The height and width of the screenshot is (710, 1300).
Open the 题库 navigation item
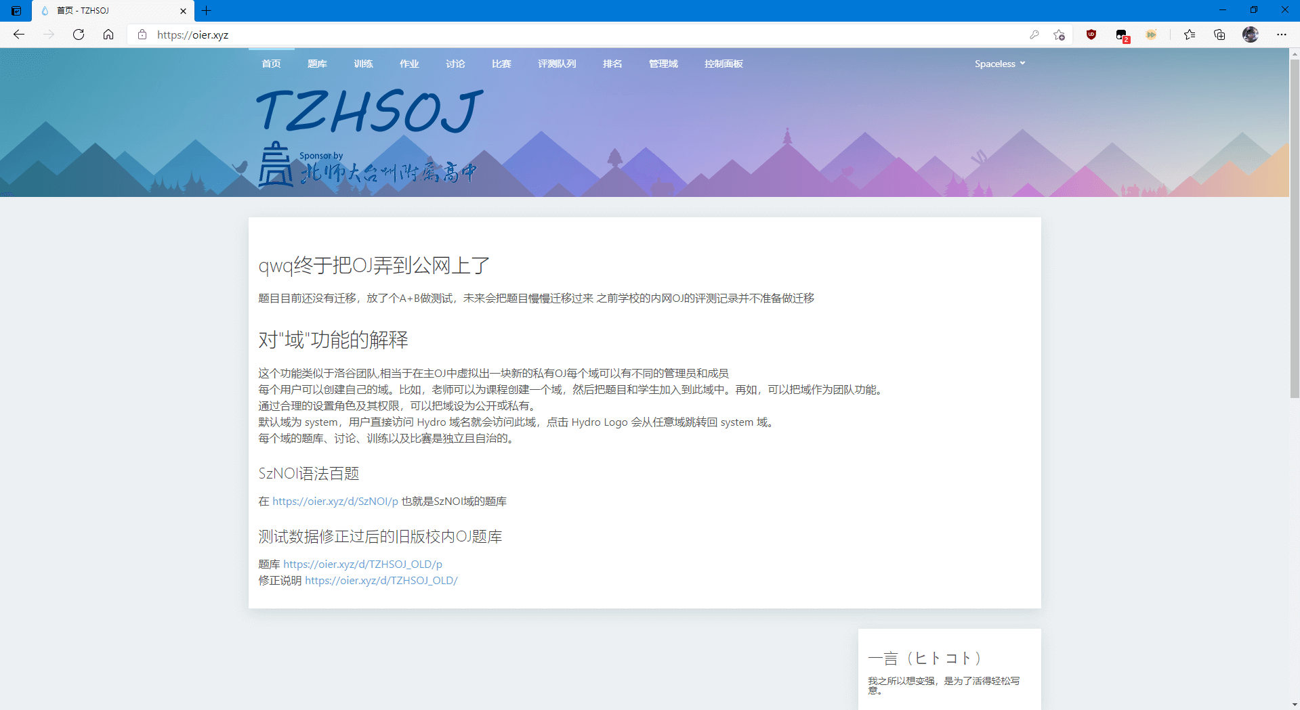click(x=317, y=64)
